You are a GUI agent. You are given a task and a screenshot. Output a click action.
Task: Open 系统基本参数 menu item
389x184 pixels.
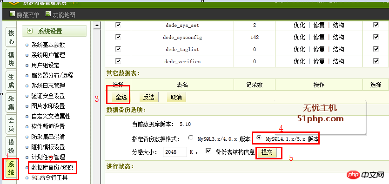click(x=48, y=45)
